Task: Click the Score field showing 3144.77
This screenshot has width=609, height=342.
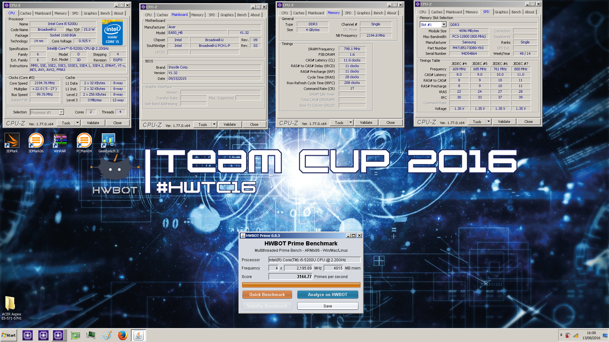Action: point(290,276)
